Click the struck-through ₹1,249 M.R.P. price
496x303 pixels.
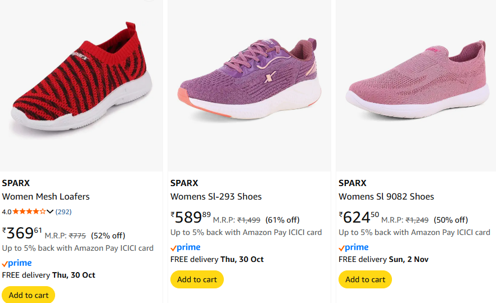click(x=417, y=220)
